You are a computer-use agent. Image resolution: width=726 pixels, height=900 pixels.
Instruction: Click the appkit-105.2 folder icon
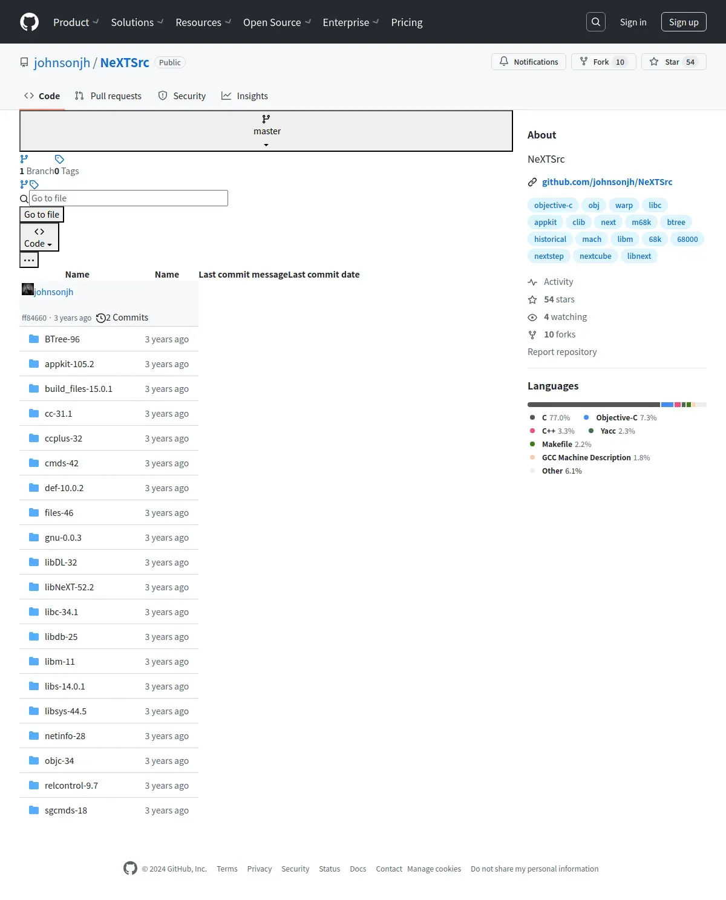[34, 364]
